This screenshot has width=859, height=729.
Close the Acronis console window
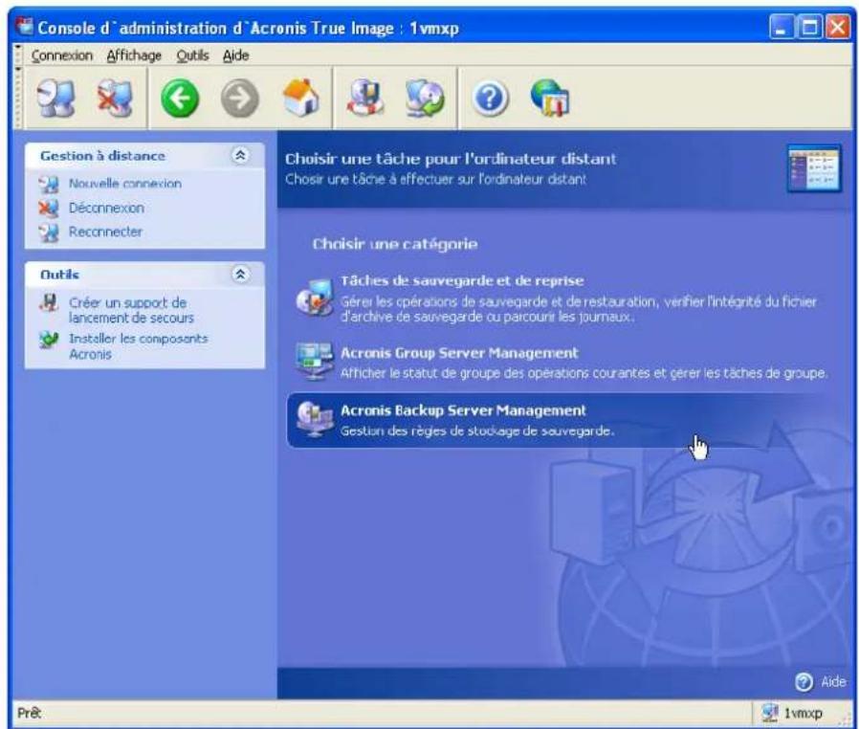coord(838,27)
